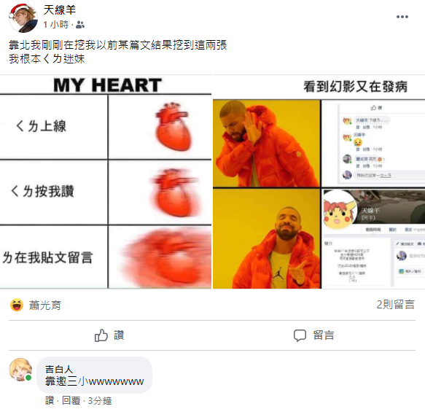Click 天線羊's profile picture with Santa hat
This screenshot has height=409, width=425.
pos(23,18)
